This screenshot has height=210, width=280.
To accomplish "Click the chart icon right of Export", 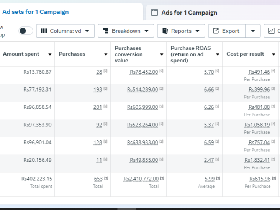I will [271, 31].
